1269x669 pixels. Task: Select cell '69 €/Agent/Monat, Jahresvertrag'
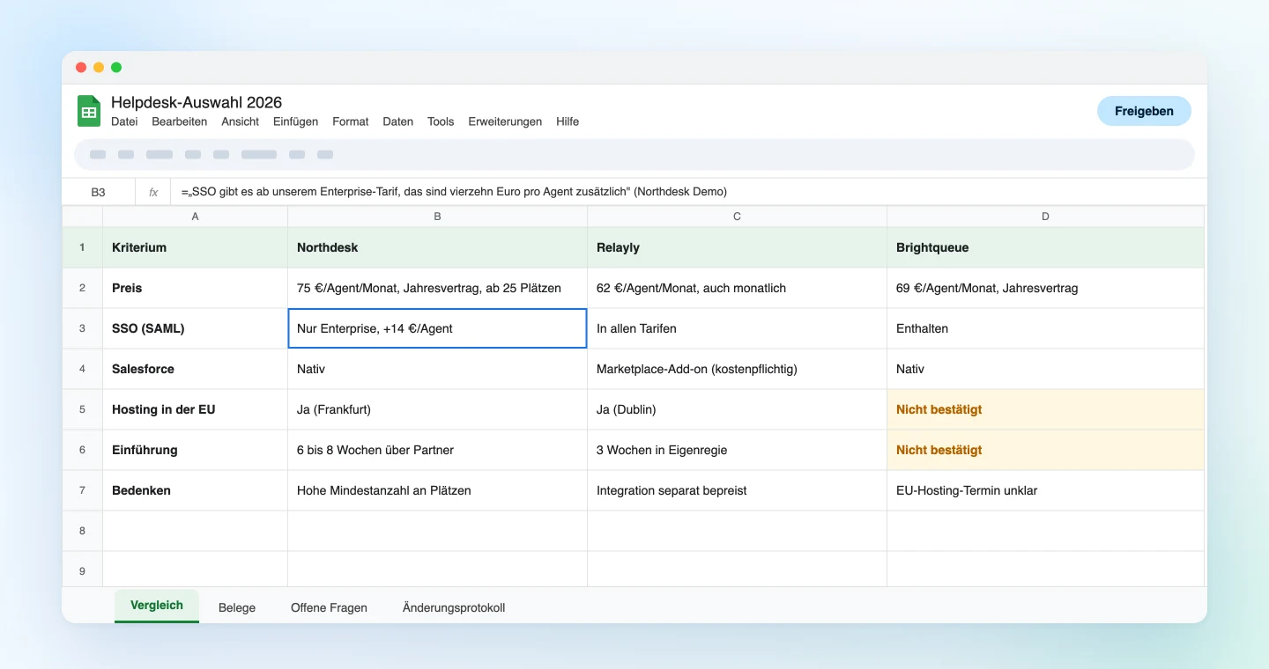[1046, 288]
